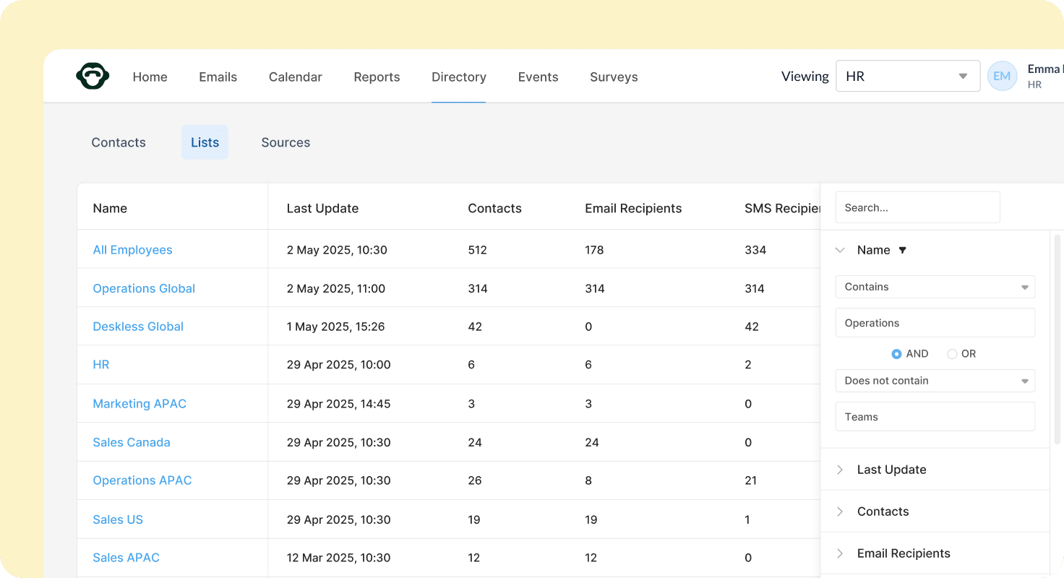Click the company logo in the header
This screenshot has width=1064, height=578.
pos(93,75)
